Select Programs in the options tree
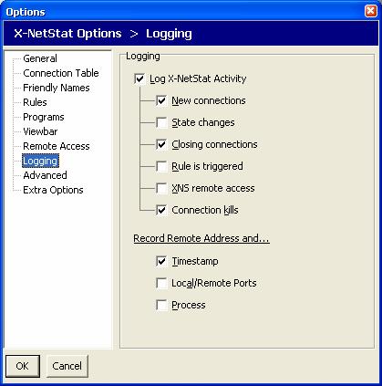 (x=44, y=117)
